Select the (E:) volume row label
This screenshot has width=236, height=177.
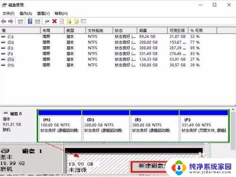pyautogui.click(x=10, y=48)
